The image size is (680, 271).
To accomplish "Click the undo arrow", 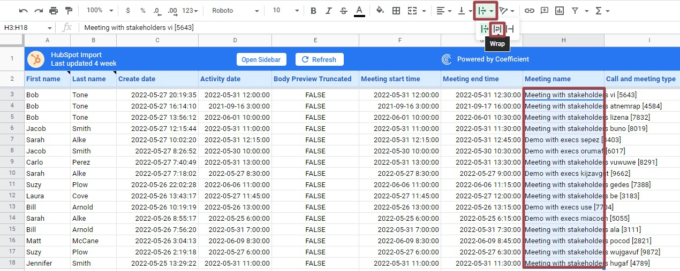I will pyautogui.click(x=24, y=10).
